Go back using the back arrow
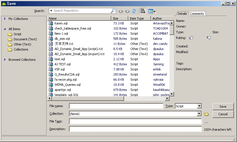The width and height of the screenshot is (237, 142). (121, 11)
